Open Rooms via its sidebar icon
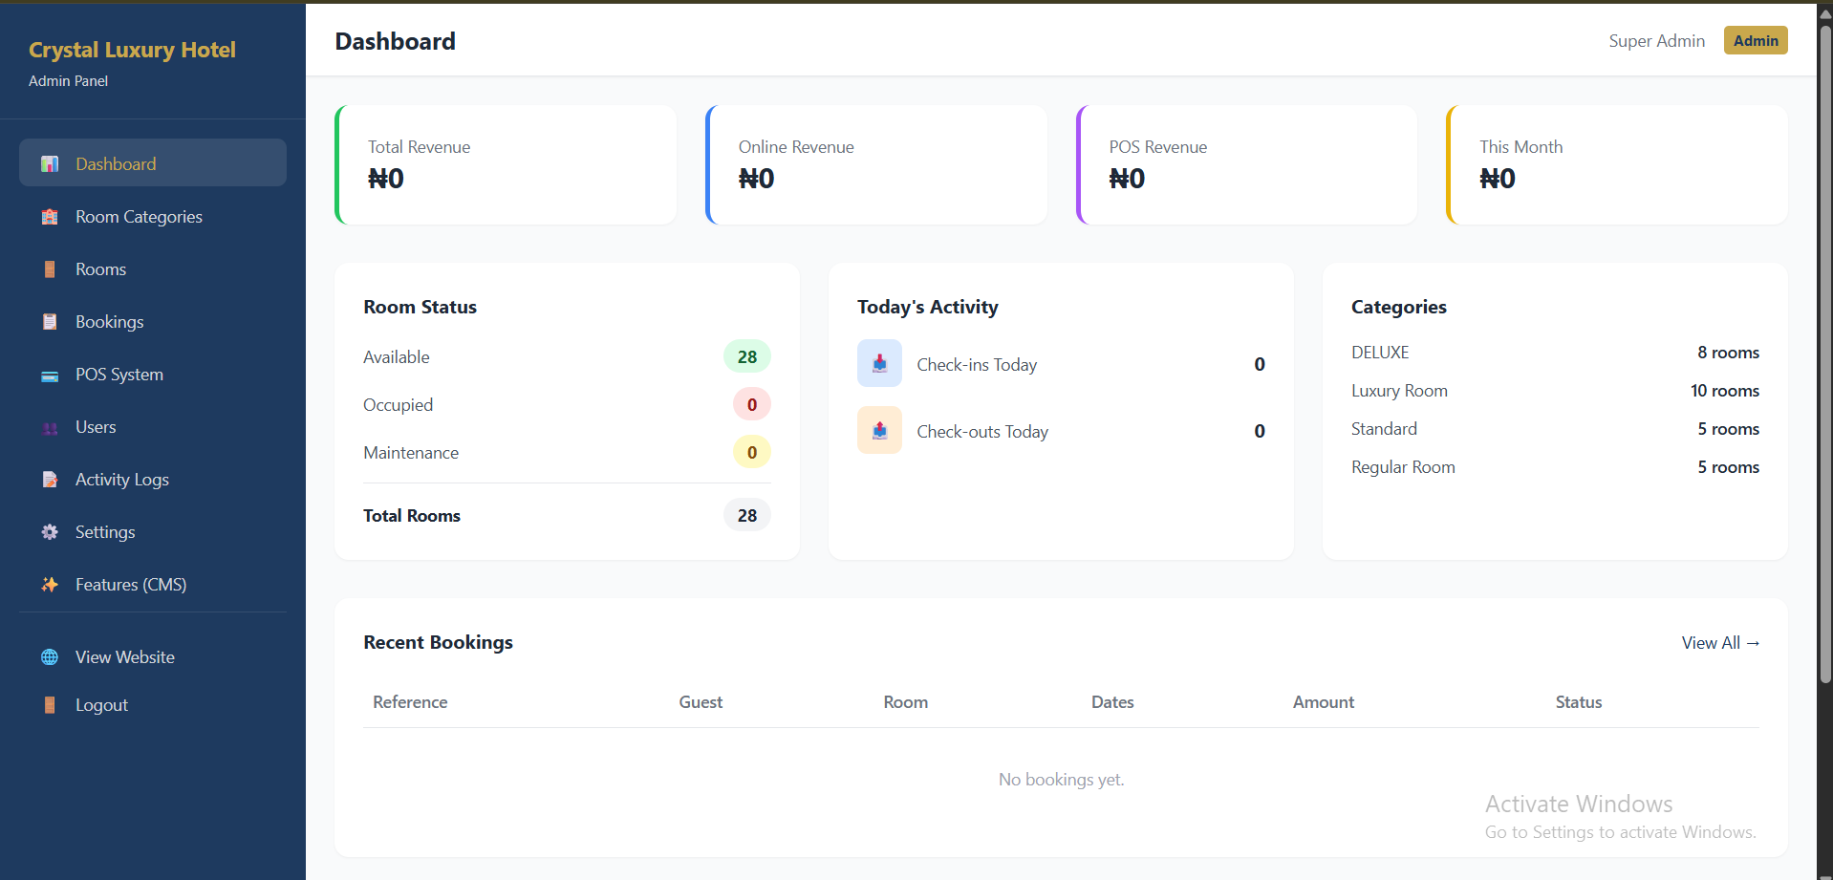Screen dimensions: 1833x880 point(49,268)
